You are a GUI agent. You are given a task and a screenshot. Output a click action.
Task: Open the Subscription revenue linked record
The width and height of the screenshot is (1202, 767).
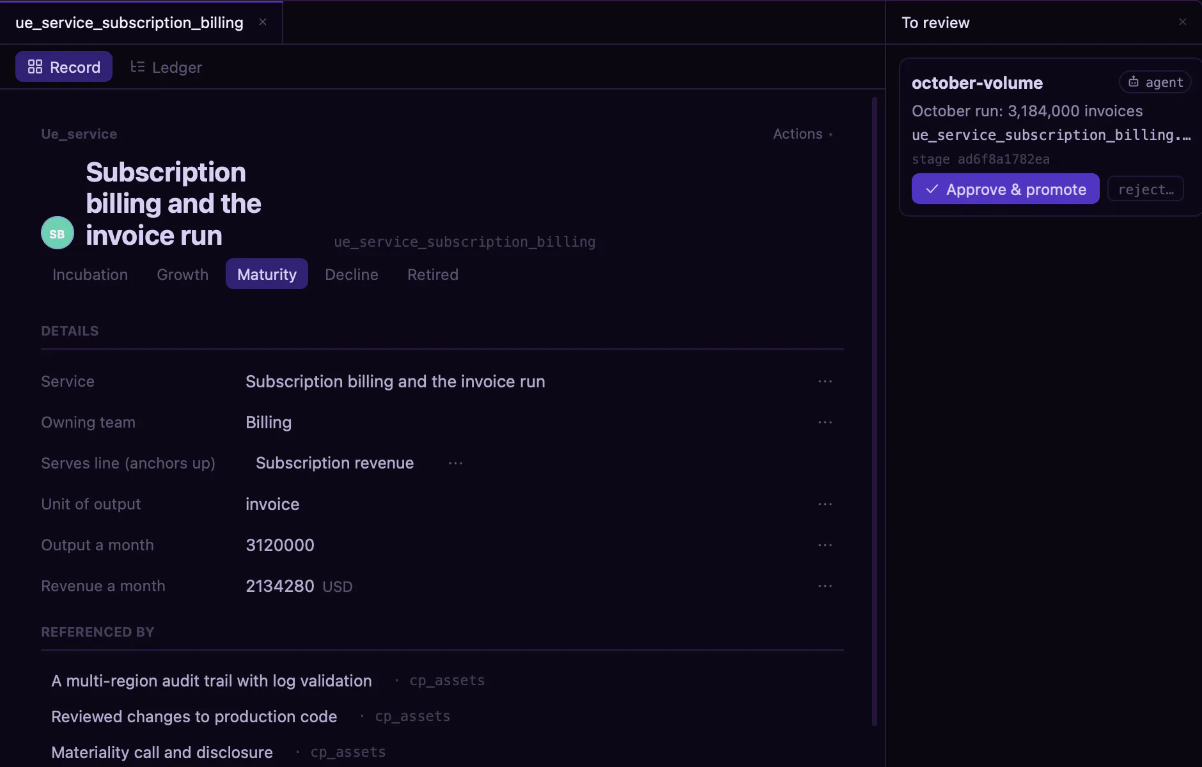(335, 463)
